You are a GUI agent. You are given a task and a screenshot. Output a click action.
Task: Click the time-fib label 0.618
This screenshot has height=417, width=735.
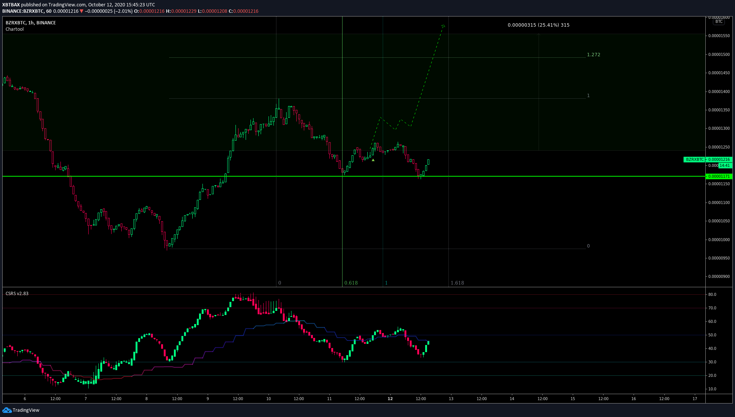(351, 283)
